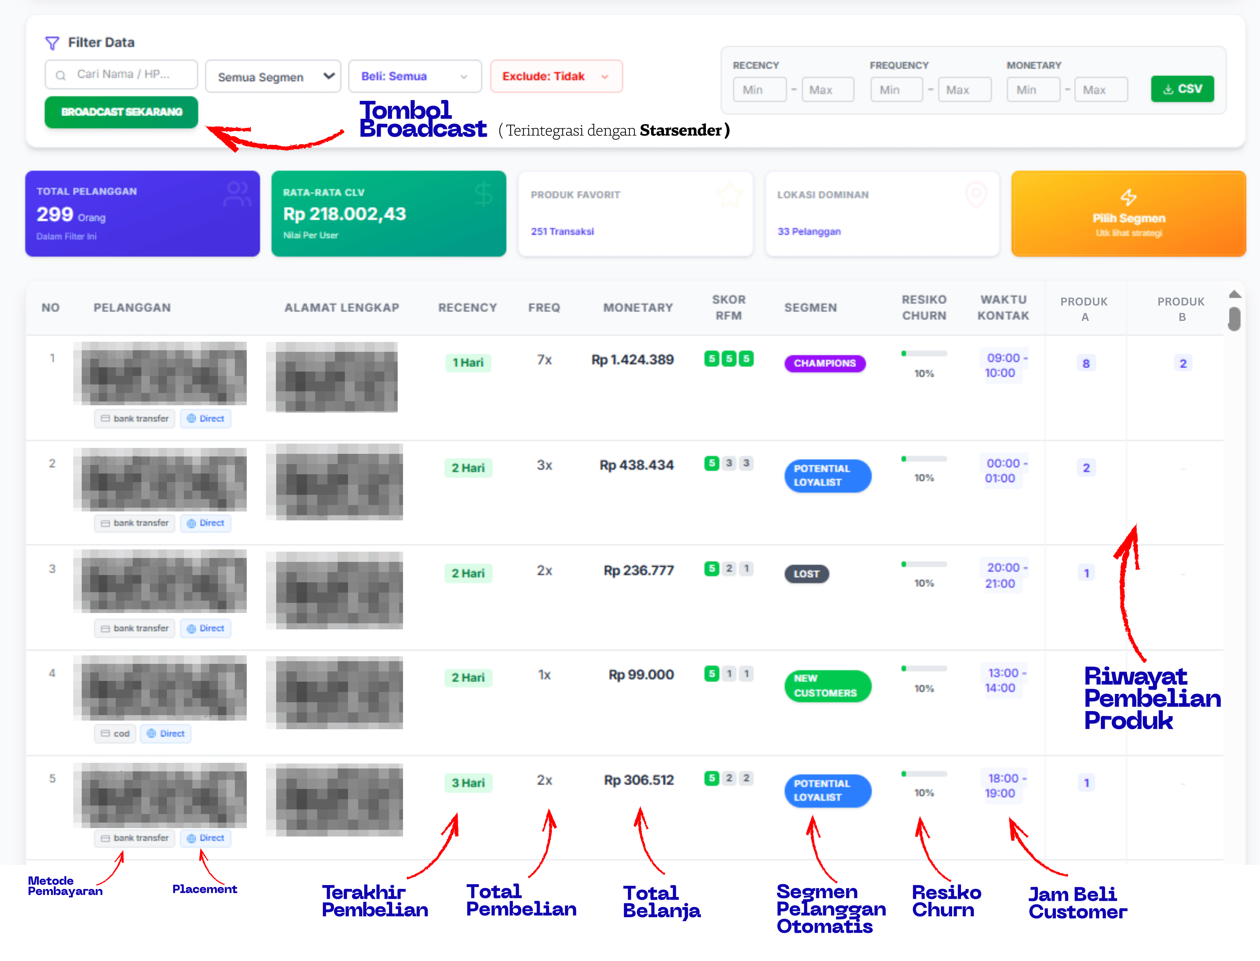Click the Filter Data funnel icon
Screen dimensions: 1260x961
[x=52, y=42]
